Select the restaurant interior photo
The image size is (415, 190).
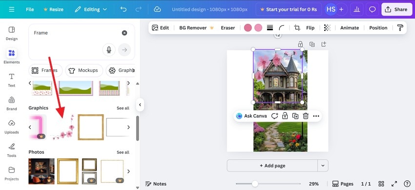[x=41, y=171]
